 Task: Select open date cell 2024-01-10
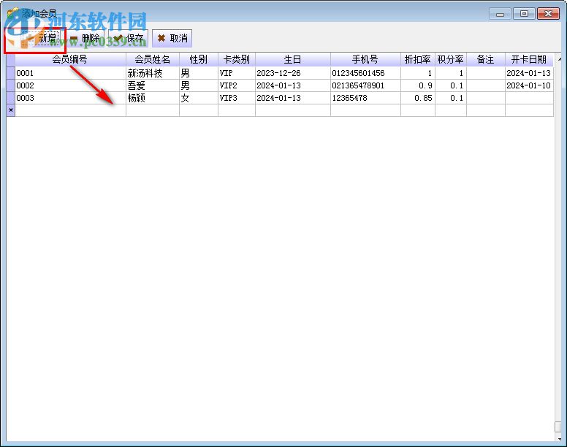529,85
